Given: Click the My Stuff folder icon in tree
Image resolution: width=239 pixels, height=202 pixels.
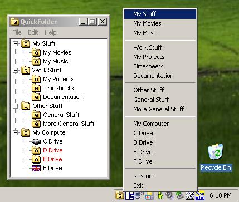Looking at the screenshot, I should coord(26,44).
